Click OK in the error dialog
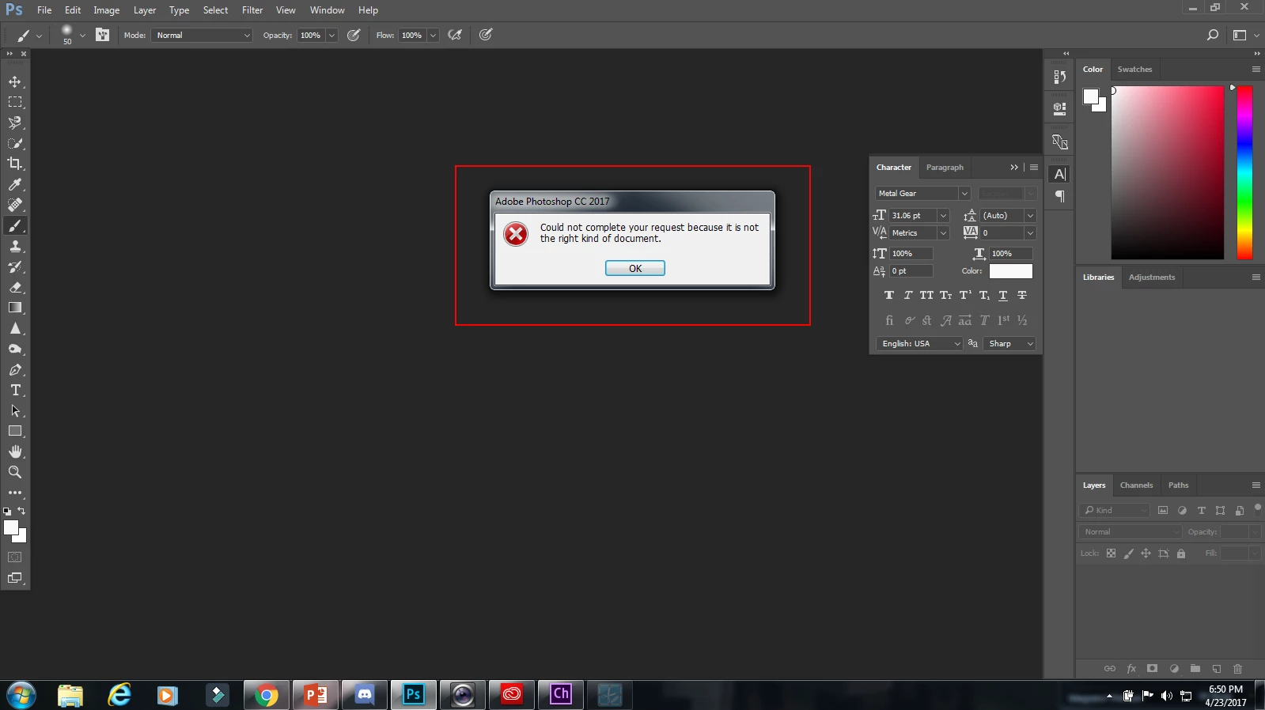Image resolution: width=1265 pixels, height=710 pixels. click(635, 268)
